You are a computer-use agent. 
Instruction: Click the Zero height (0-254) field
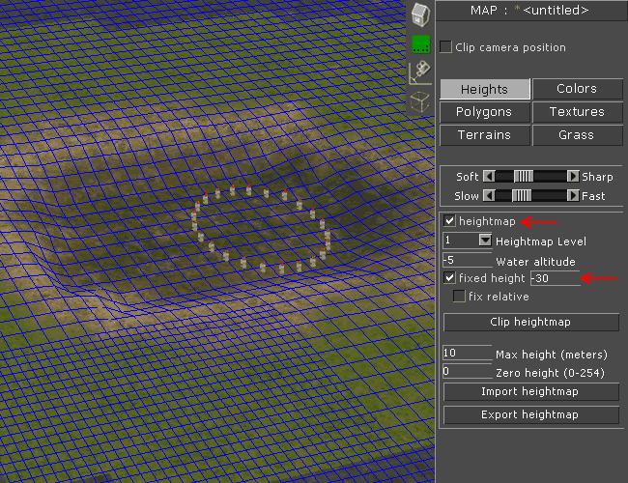[467, 371]
